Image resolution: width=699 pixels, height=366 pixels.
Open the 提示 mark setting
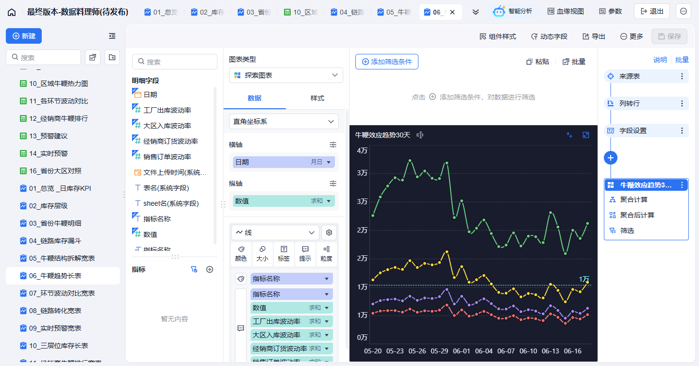point(305,254)
